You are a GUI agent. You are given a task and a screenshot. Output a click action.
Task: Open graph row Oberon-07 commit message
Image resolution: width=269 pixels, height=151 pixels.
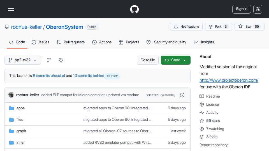coord(117,131)
